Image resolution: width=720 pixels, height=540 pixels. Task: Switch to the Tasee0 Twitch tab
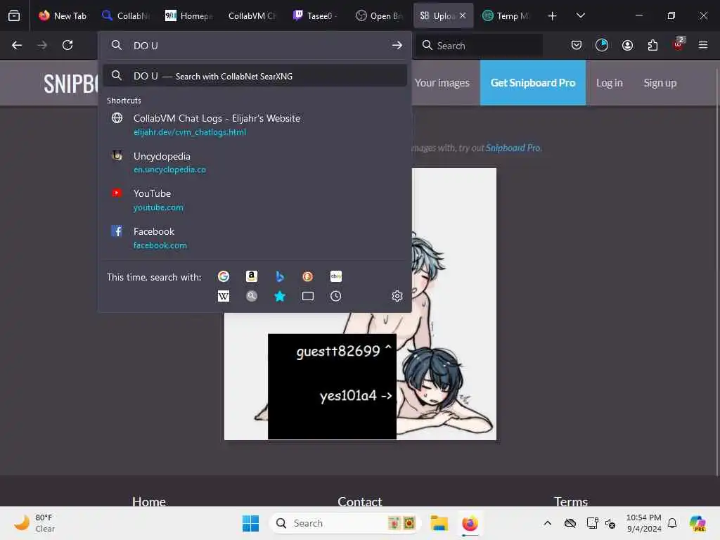[316, 15]
